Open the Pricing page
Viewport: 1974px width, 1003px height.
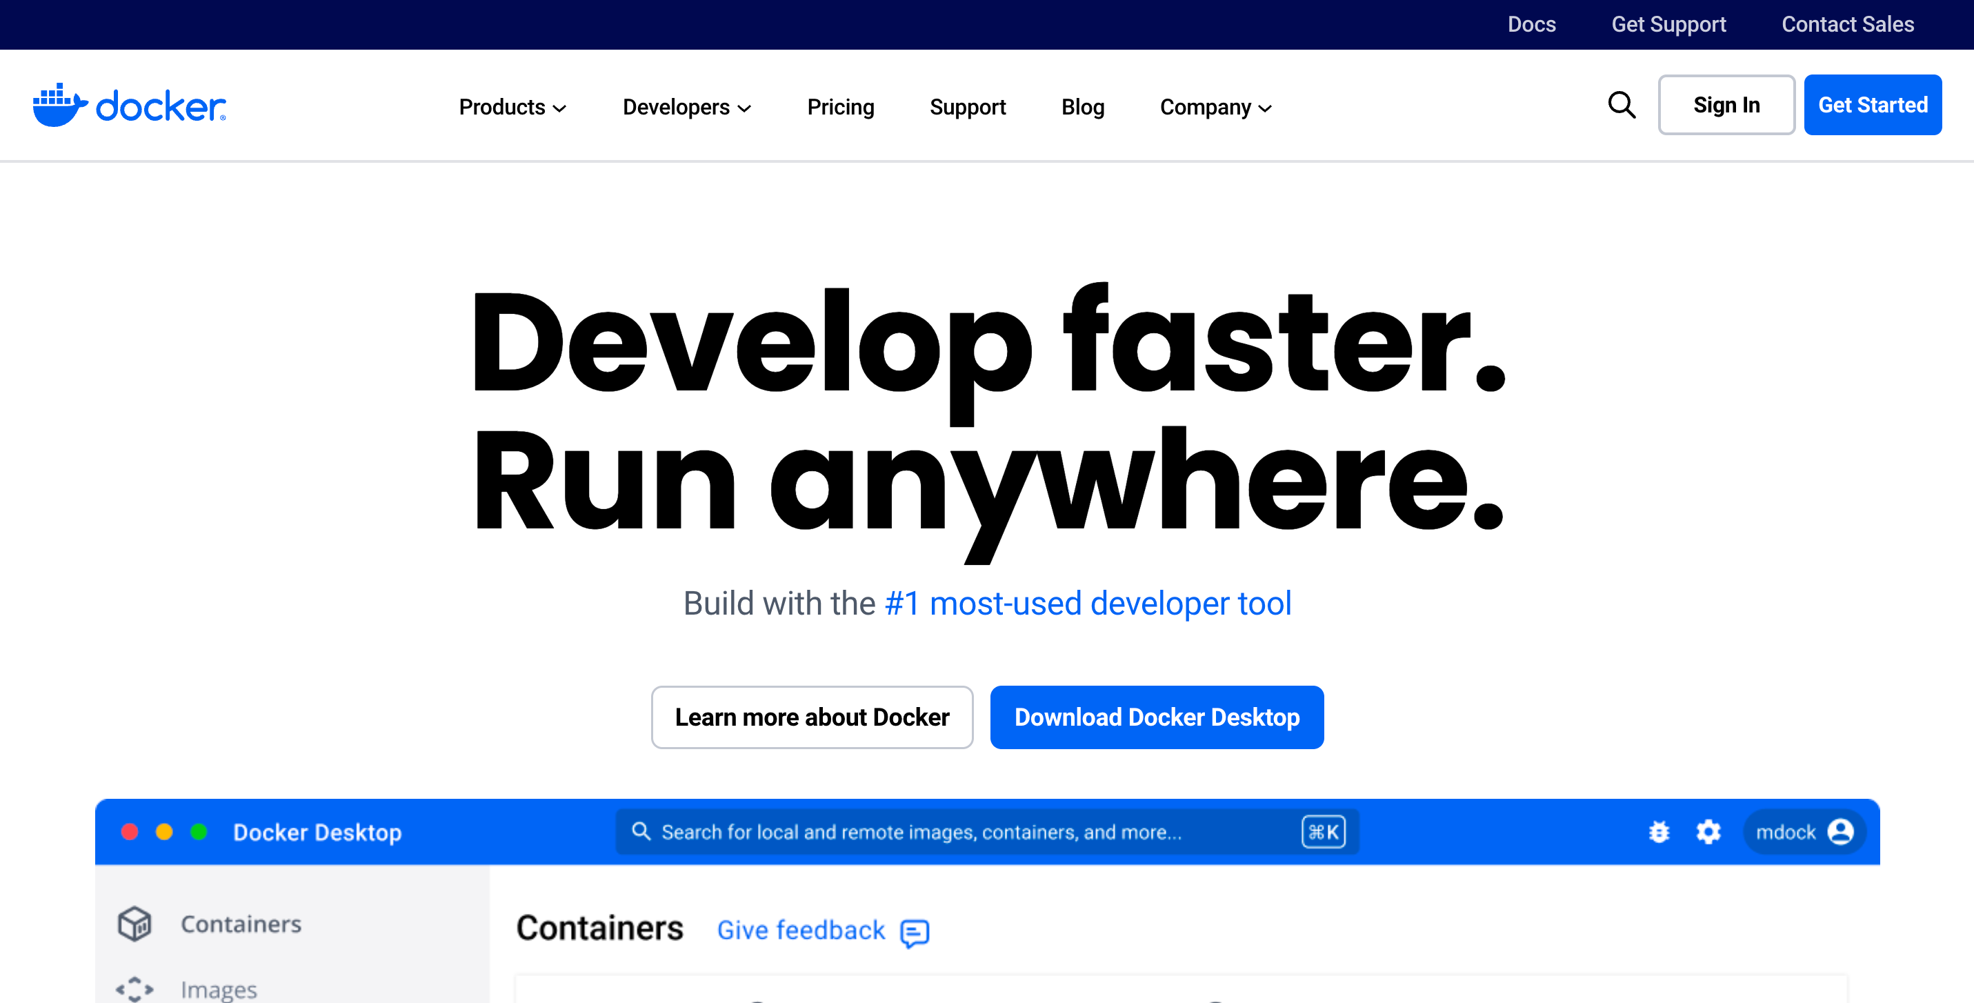point(841,108)
